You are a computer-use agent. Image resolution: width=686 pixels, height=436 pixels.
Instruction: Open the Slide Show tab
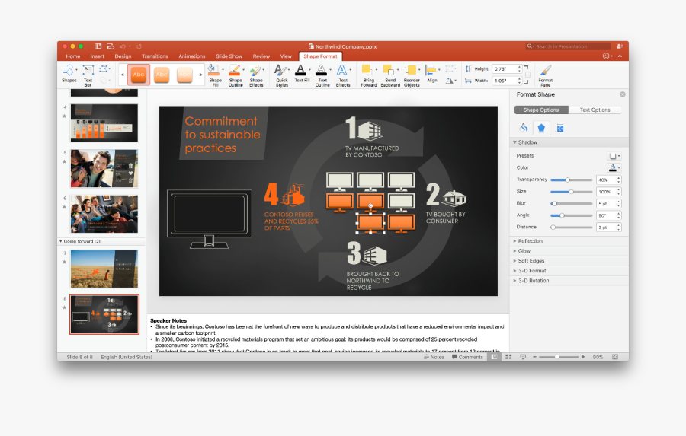tap(229, 56)
